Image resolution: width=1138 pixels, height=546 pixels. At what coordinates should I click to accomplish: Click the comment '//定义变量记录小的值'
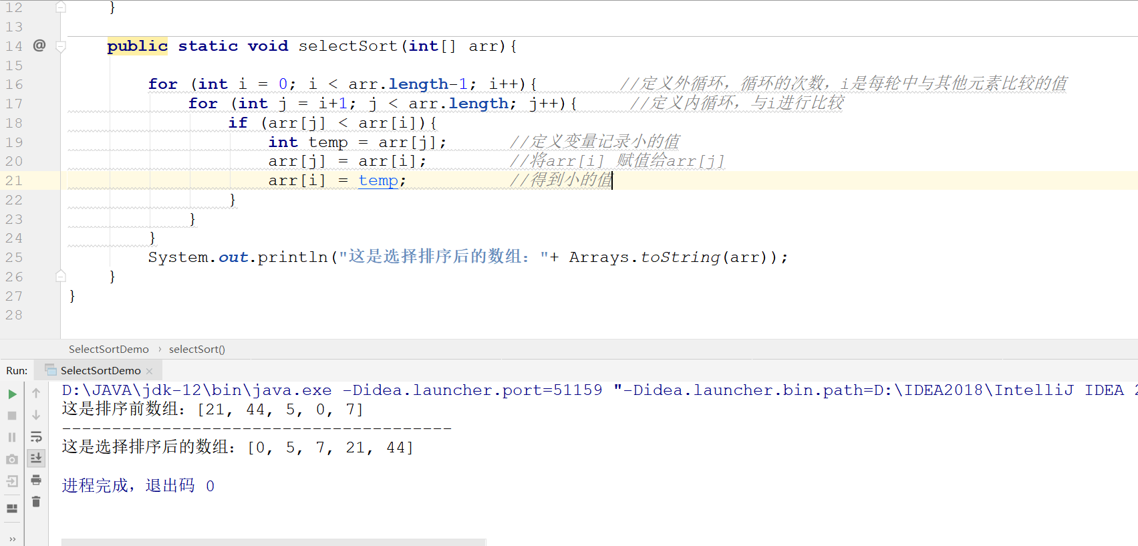click(595, 142)
